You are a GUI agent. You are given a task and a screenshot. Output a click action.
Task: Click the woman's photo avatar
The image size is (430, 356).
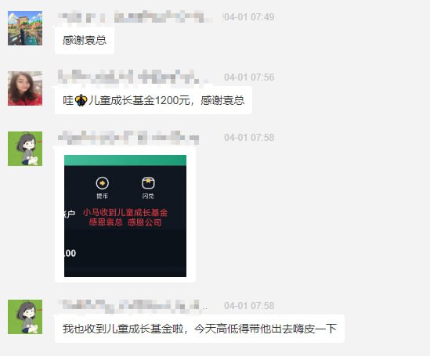tap(25, 88)
